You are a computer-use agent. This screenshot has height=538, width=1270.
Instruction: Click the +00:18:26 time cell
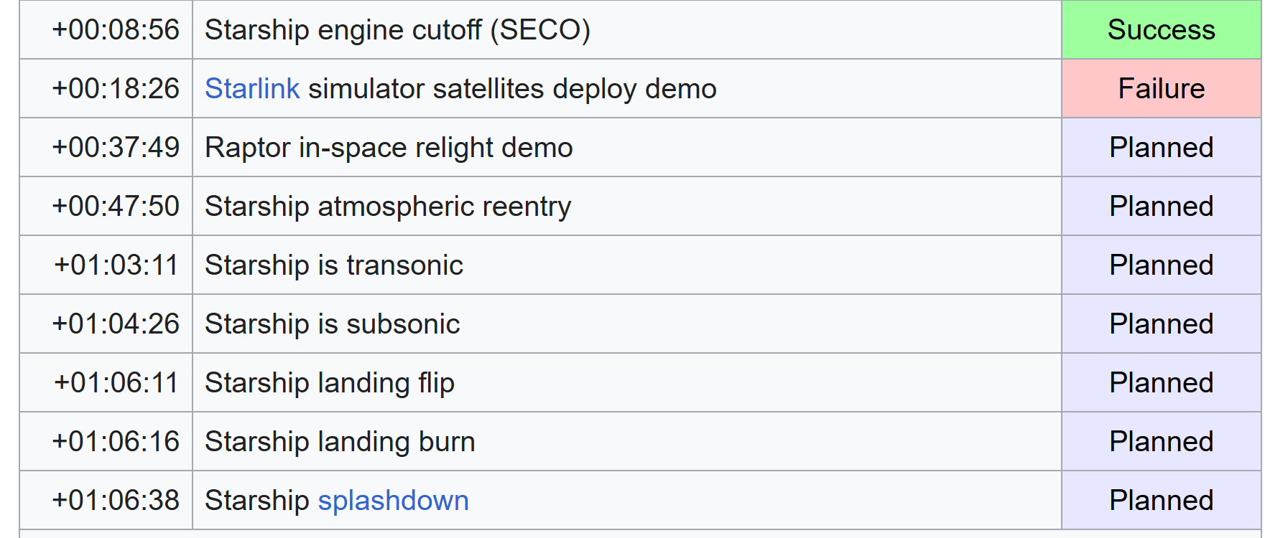[106, 89]
